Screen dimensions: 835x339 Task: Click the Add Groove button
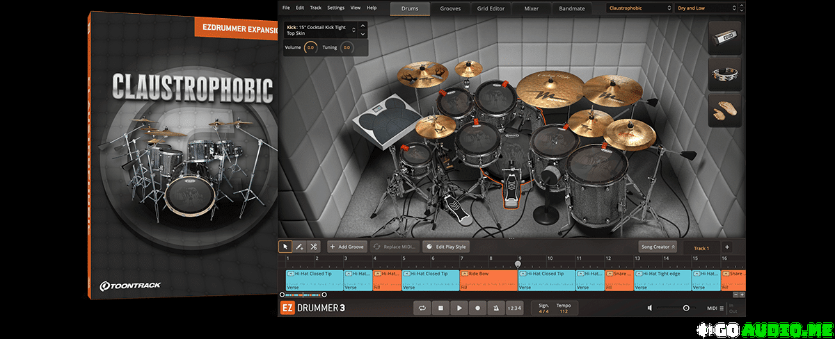[x=347, y=247]
